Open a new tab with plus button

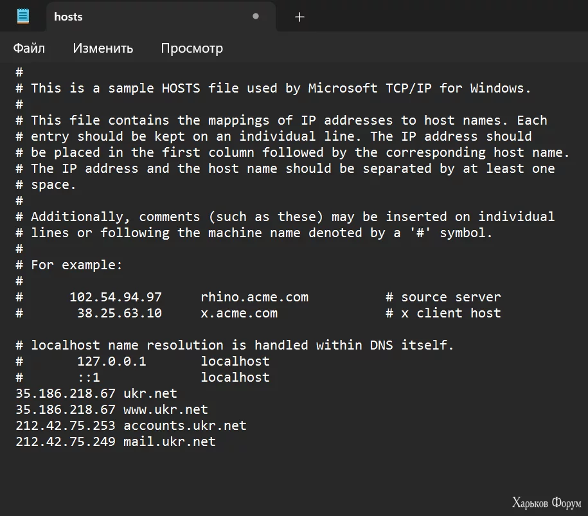[299, 17]
